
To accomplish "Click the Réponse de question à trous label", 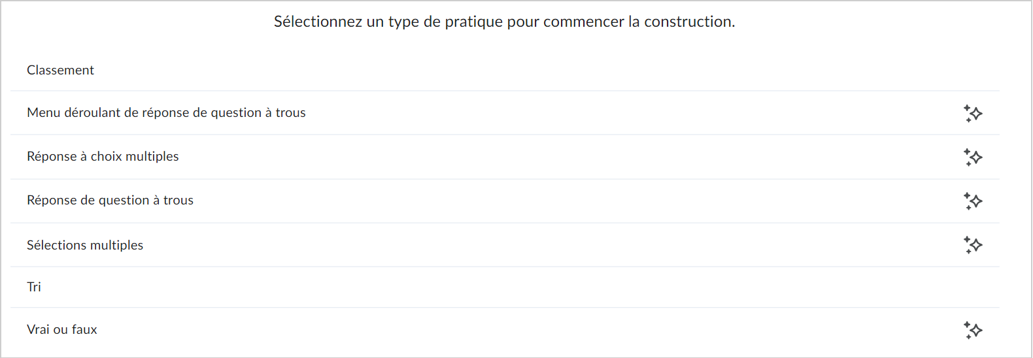I will [x=110, y=200].
